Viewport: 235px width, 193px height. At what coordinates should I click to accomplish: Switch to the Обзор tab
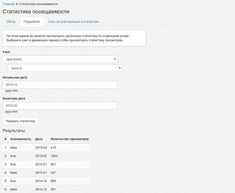click(x=11, y=22)
